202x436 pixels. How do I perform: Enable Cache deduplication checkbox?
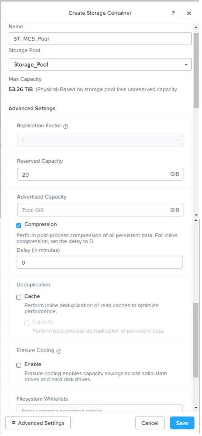pos(19,297)
